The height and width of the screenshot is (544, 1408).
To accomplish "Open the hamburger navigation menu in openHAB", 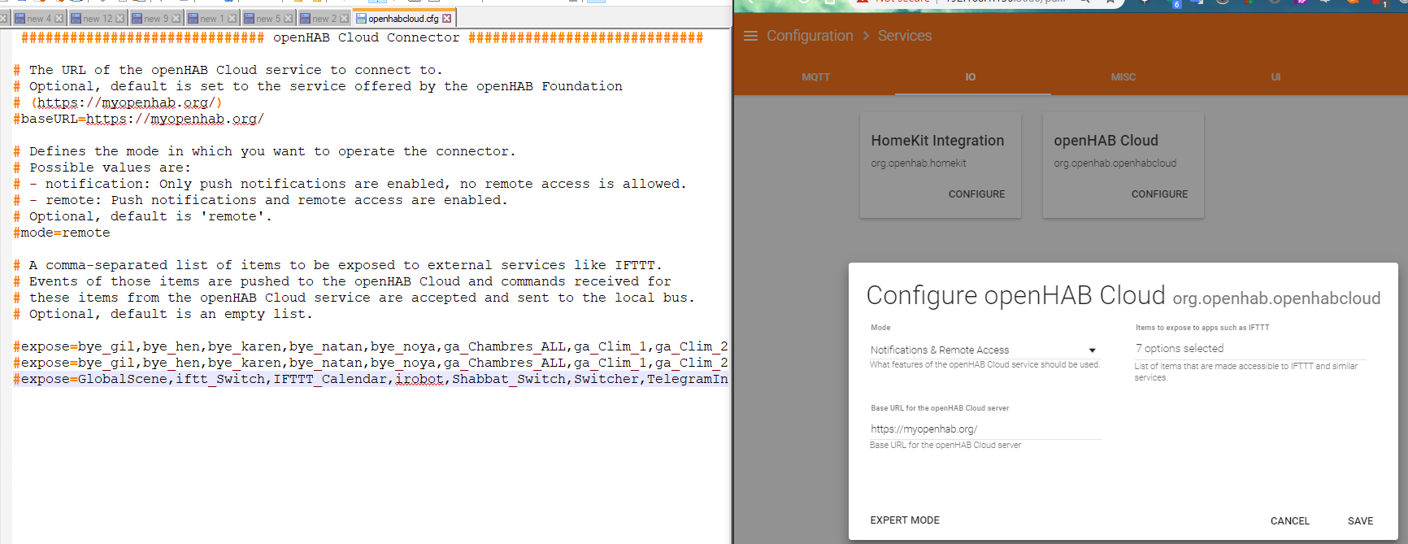I will tap(750, 36).
